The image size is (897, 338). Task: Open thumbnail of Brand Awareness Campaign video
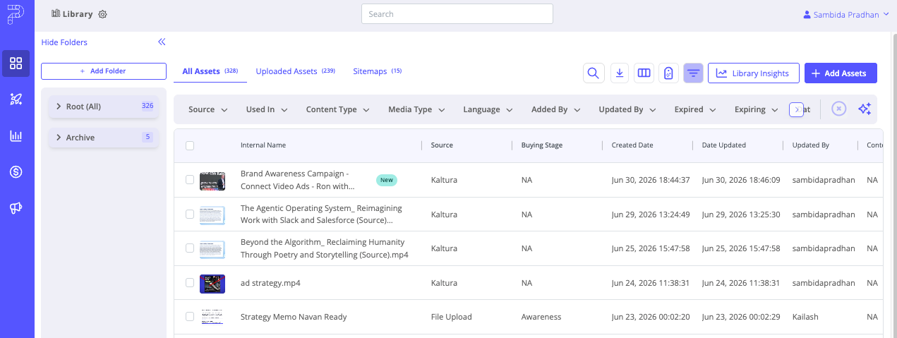[212, 180]
